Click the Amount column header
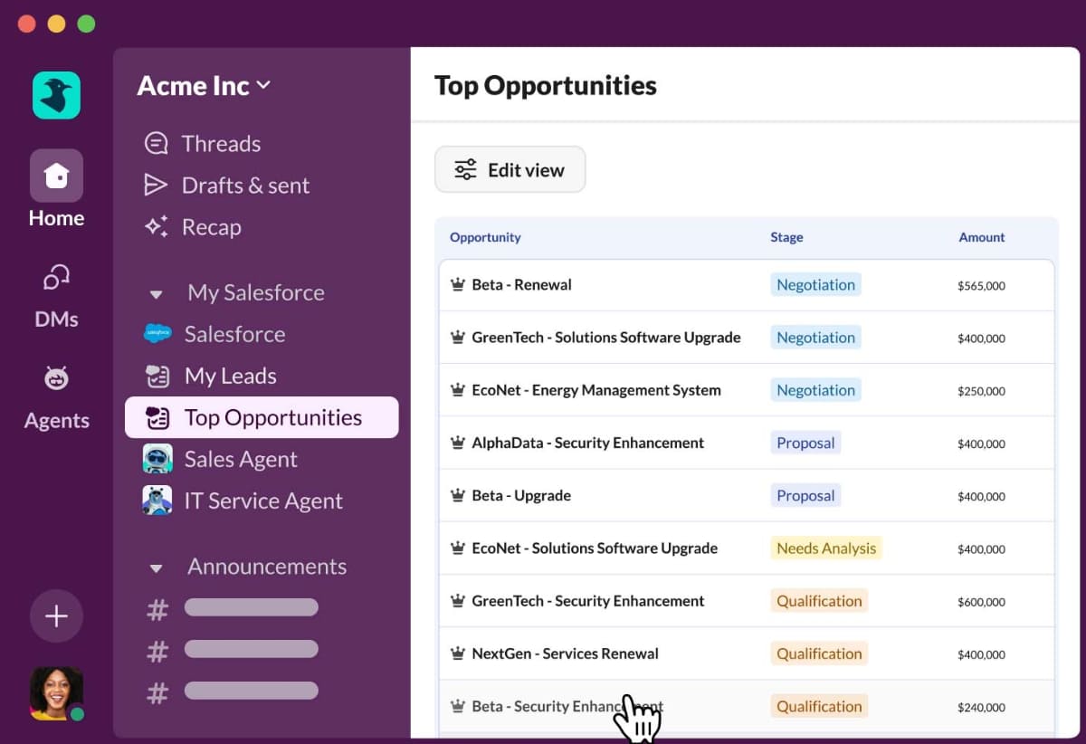The height and width of the screenshot is (744, 1086). point(981,237)
